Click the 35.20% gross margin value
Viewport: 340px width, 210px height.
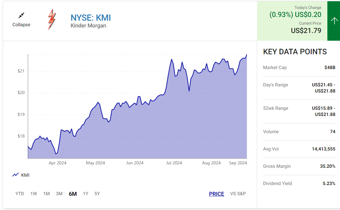coord(328,166)
